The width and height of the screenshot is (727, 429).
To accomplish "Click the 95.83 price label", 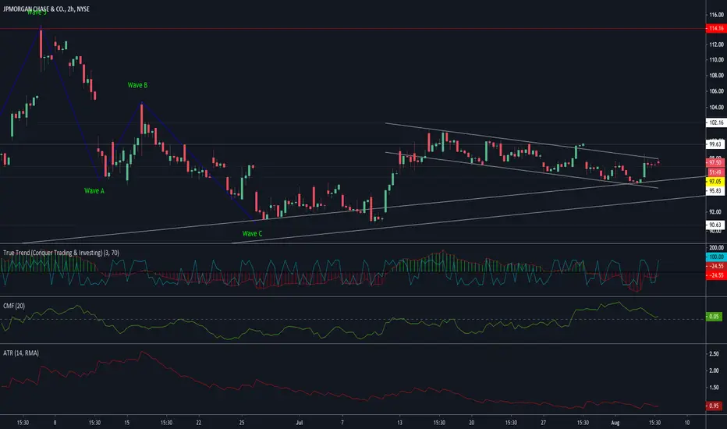I will pyautogui.click(x=715, y=190).
